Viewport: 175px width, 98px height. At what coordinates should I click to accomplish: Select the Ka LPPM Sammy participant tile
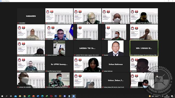click(x=59, y=64)
